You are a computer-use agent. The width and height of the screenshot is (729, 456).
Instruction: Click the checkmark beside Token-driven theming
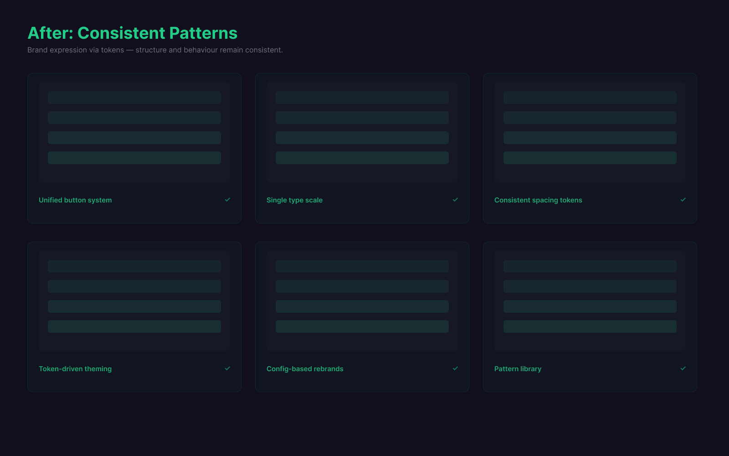(227, 368)
